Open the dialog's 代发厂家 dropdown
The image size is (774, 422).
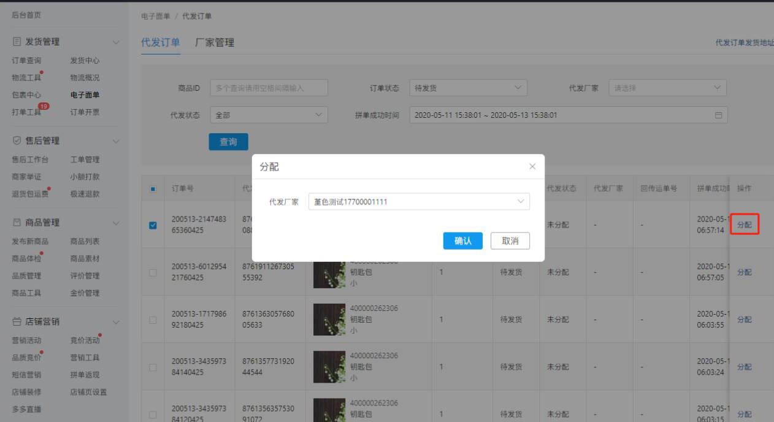coord(419,201)
